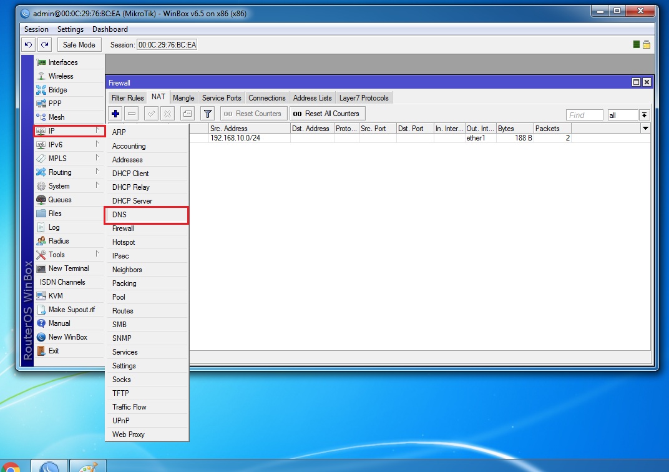
Task: Click the Find search field
Action: (x=584, y=115)
